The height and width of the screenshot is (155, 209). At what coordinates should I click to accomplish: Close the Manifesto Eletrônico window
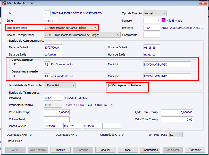(203, 3)
